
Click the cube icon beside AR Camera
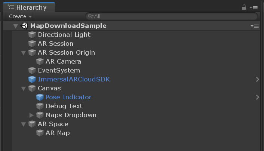tap(40, 61)
